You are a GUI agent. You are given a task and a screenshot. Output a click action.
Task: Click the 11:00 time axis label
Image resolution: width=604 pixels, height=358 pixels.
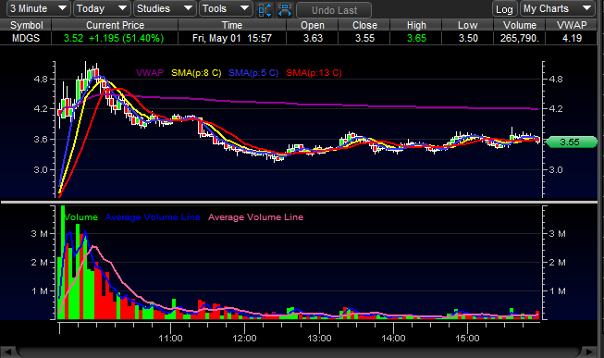(x=170, y=339)
